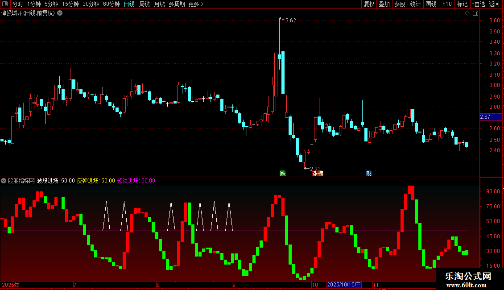The image size is (504, 290).
Task: Select the 60分钟 period
Action: coord(111,4)
